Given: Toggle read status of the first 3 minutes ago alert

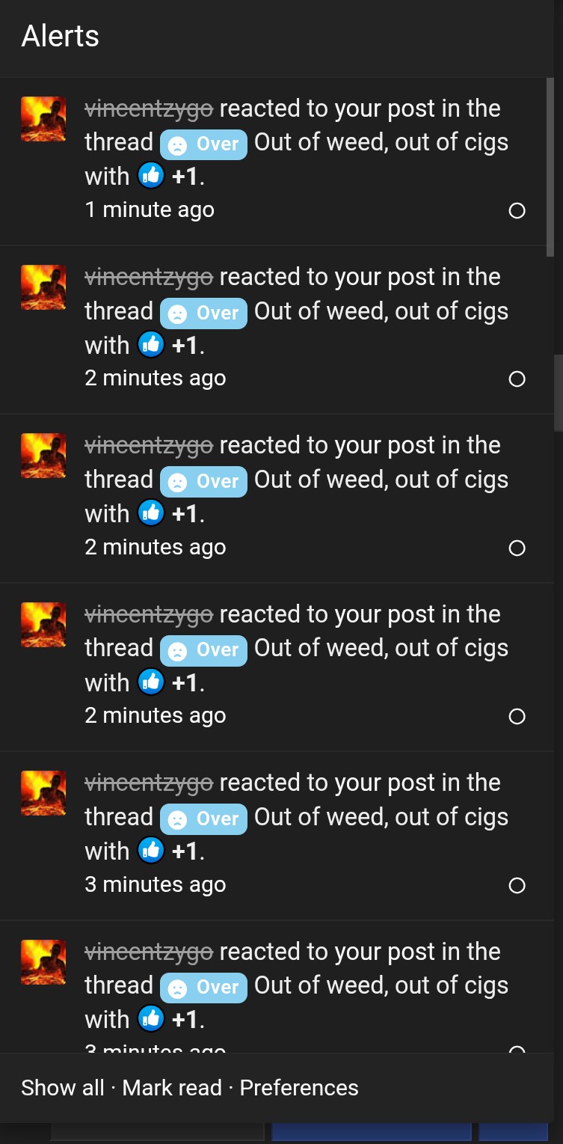Looking at the screenshot, I should (x=517, y=886).
